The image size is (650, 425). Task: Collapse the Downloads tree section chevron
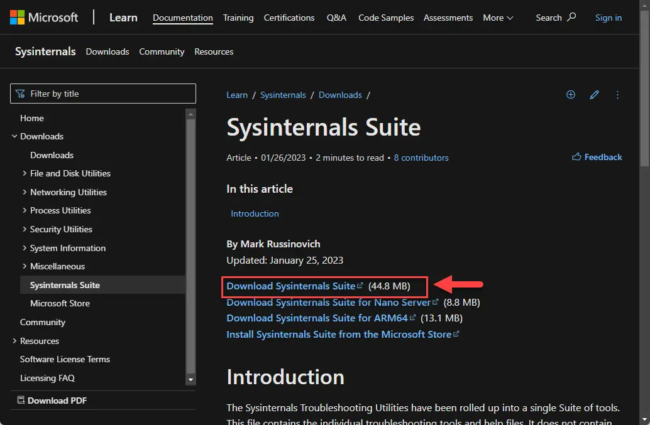point(14,136)
